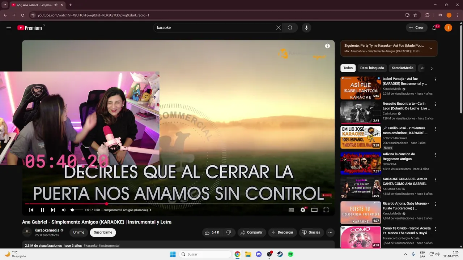
Task: Click the #karaoke hashtag link
Action: [x=90, y=246]
